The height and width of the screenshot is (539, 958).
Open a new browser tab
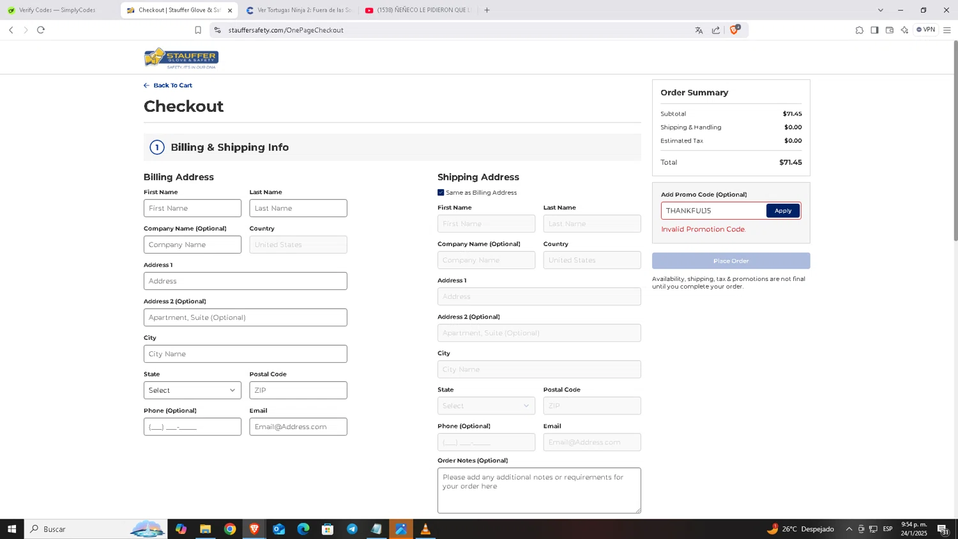(487, 10)
